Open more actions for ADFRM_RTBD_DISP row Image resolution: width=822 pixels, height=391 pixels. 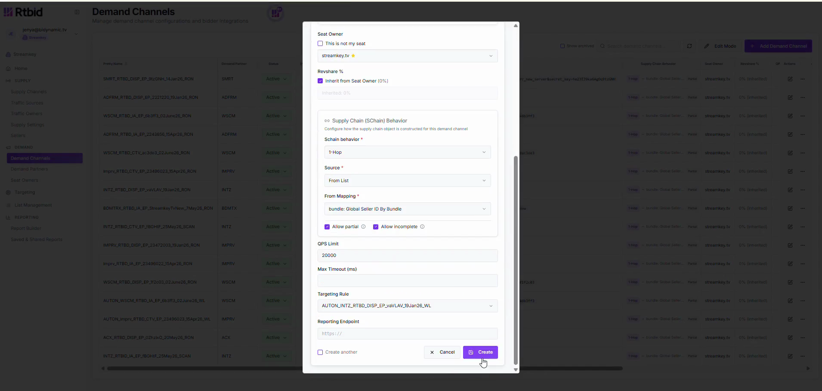point(803,98)
